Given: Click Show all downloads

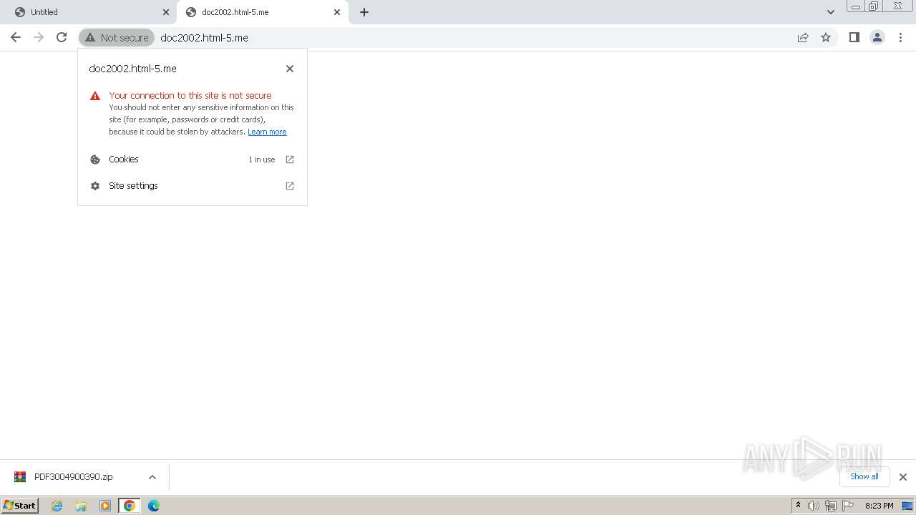Looking at the screenshot, I should click(864, 476).
